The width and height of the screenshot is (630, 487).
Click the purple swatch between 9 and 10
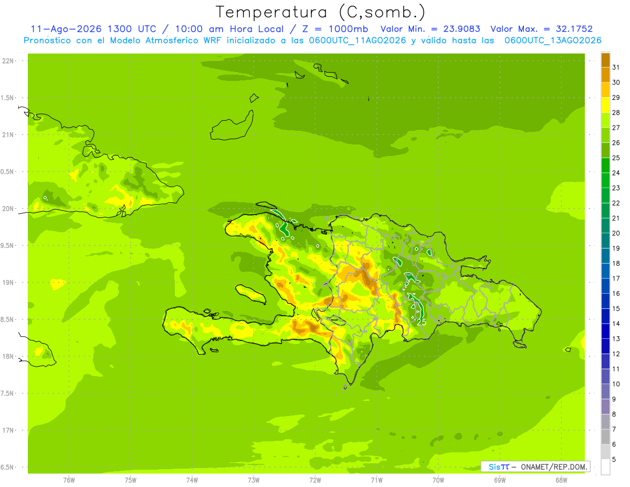click(605, 392)
